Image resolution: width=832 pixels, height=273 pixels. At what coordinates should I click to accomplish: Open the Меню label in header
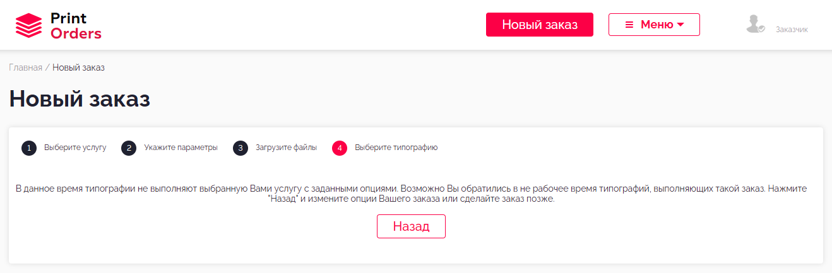657,25
